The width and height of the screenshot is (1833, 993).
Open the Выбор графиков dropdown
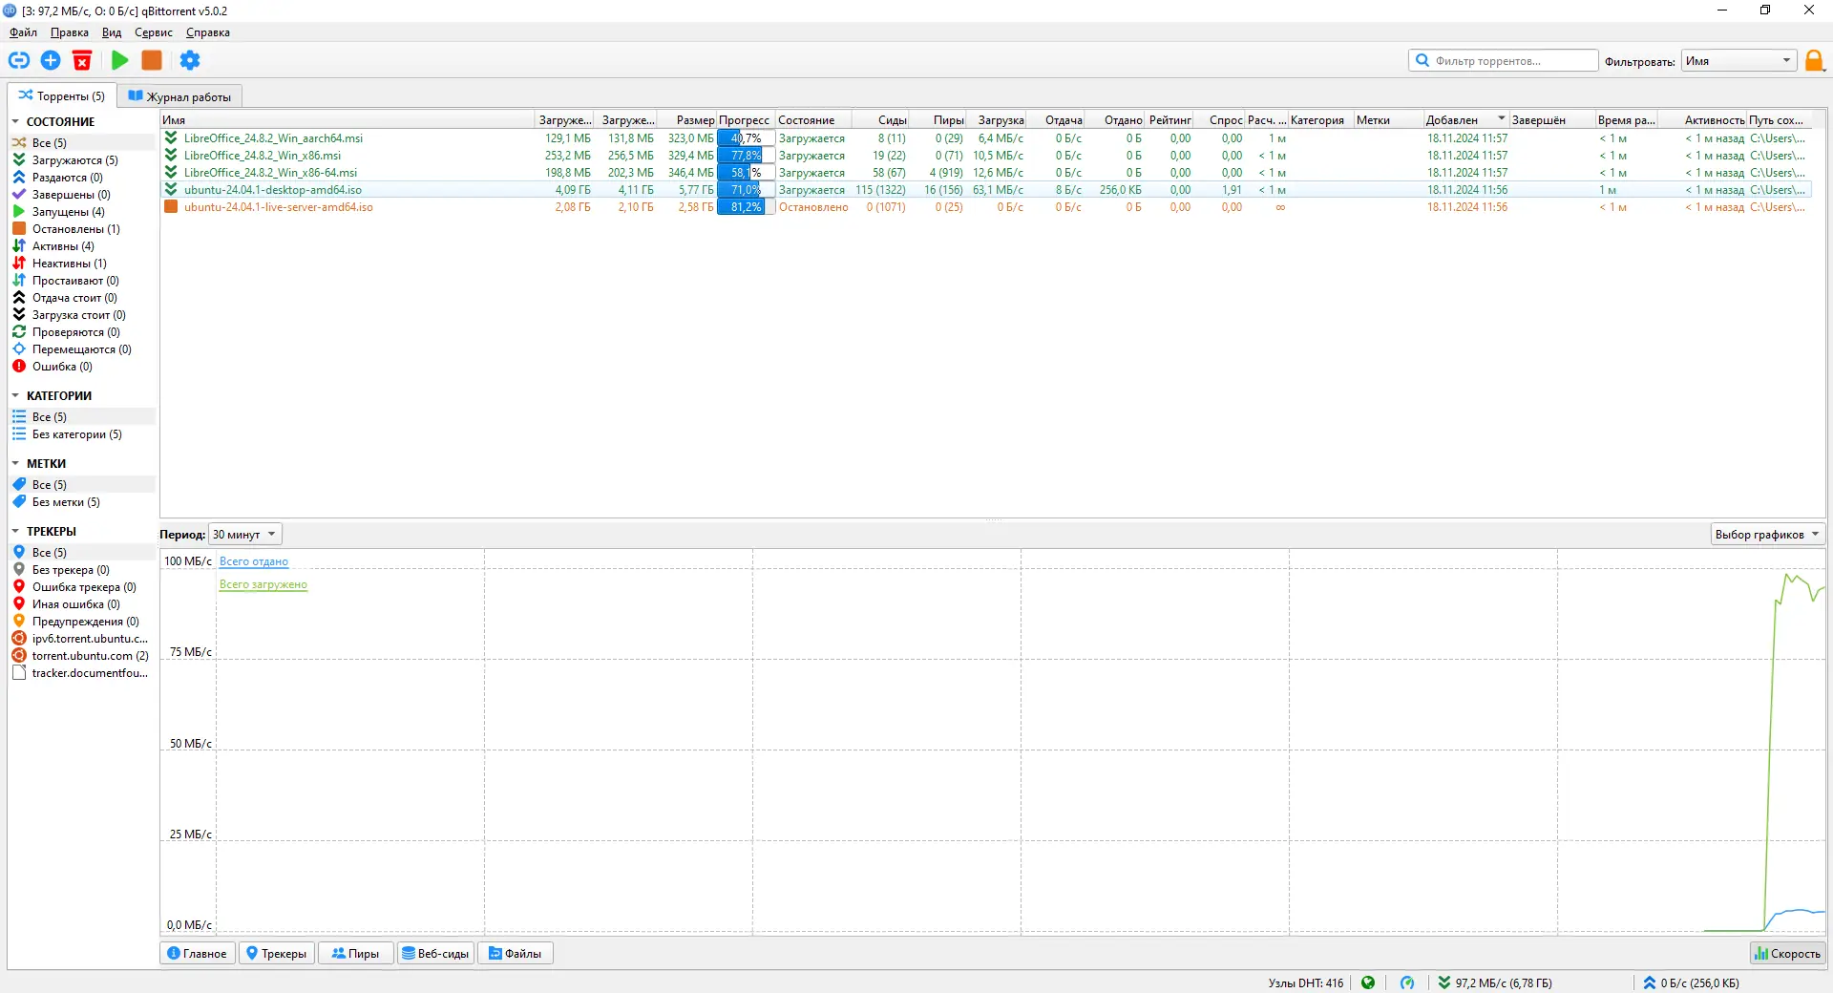(1767, 535)
